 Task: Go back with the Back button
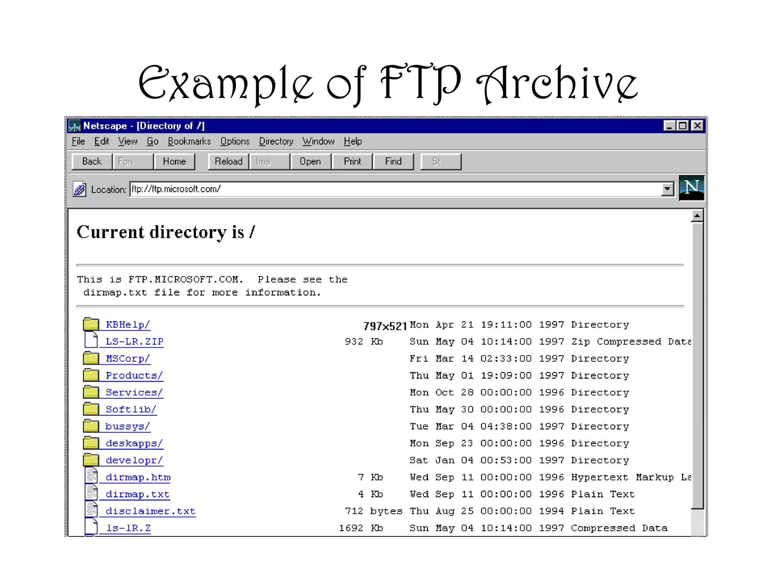pos(92,162)
